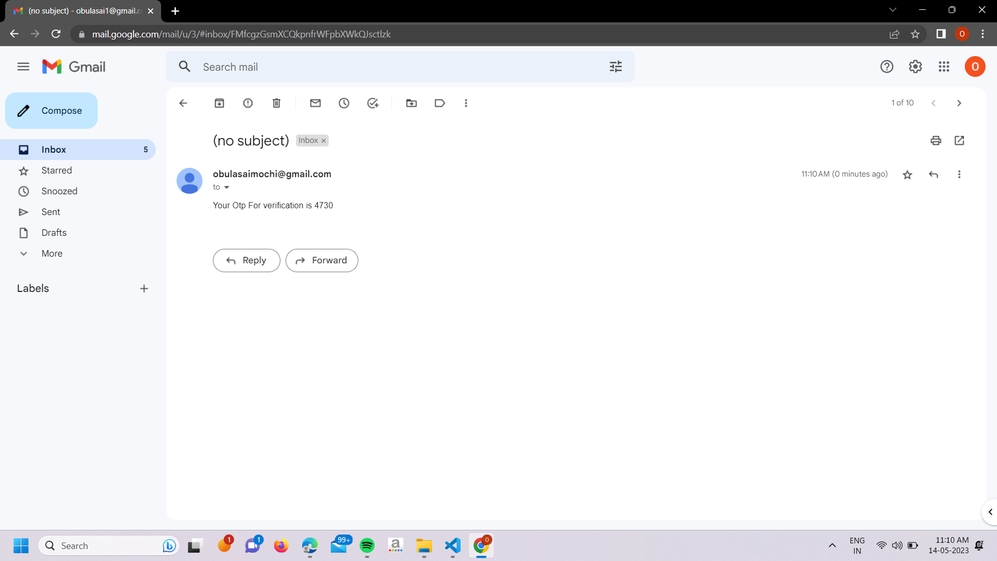The image size is (997, 561).
Task: Archive this email
Action: [x=219, y=103]
